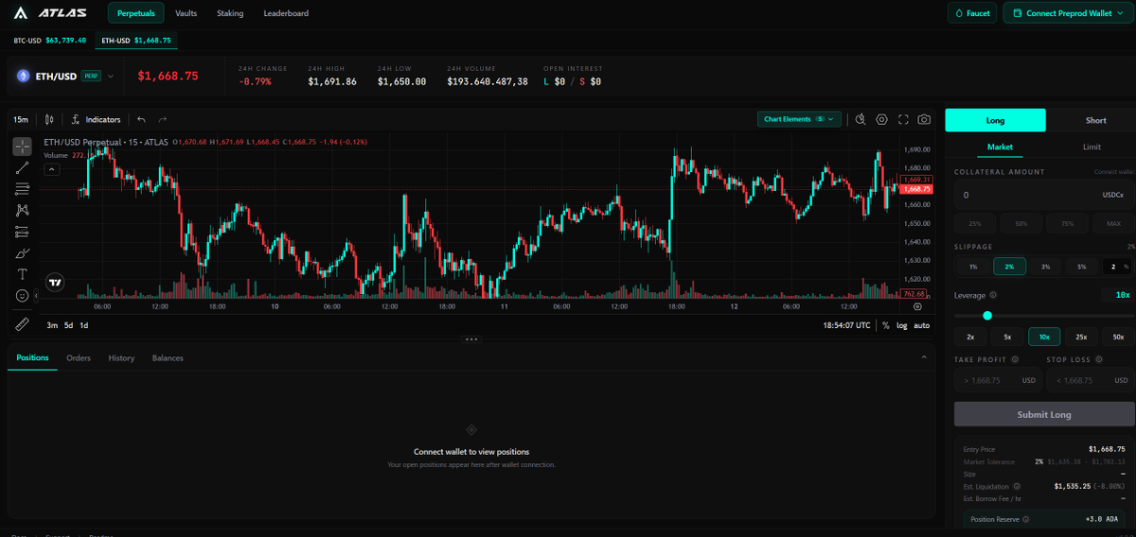Open the Fibonacci retracement tool

(22, 189)
